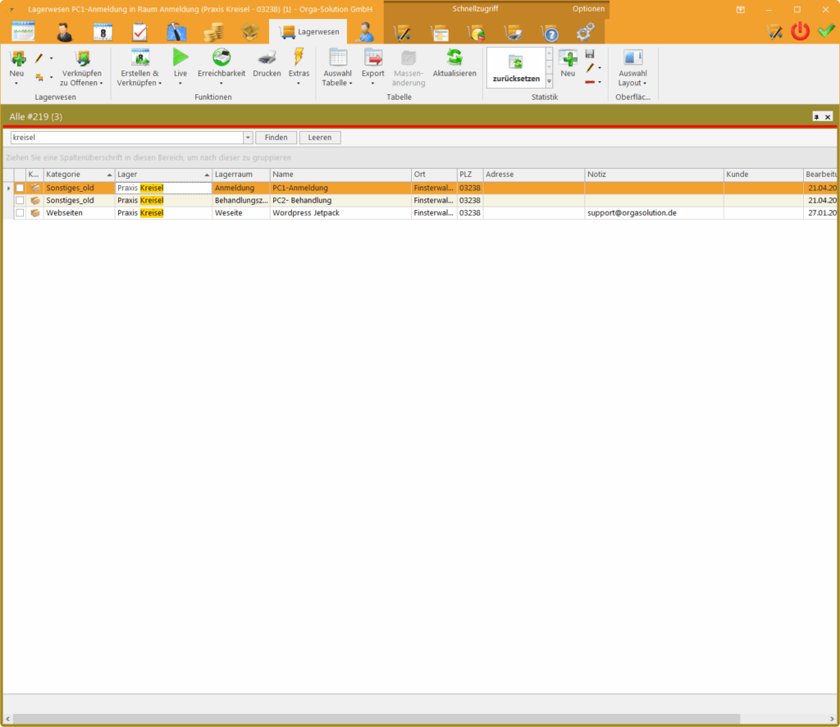Click the Finden button
Viewport: 840px width, 727px height.
(276, 138)
